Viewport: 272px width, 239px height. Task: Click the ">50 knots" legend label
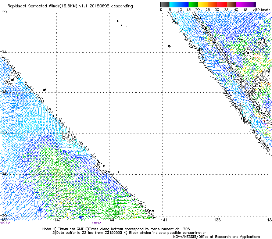tap(261, 10)
